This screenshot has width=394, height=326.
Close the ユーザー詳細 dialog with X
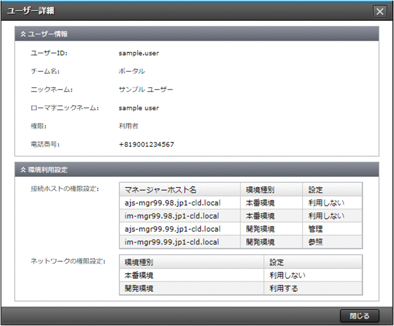(379, 11)
